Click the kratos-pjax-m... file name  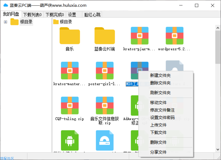(x=139, y=49)
